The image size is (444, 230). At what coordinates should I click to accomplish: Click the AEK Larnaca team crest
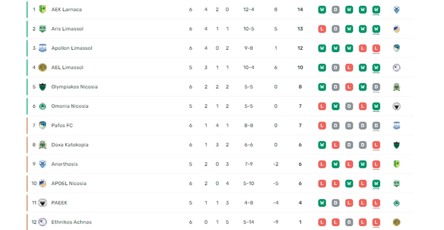pos(43,9)
